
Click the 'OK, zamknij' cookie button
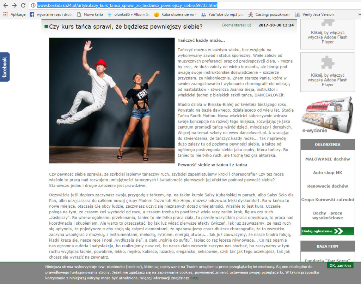340,265
